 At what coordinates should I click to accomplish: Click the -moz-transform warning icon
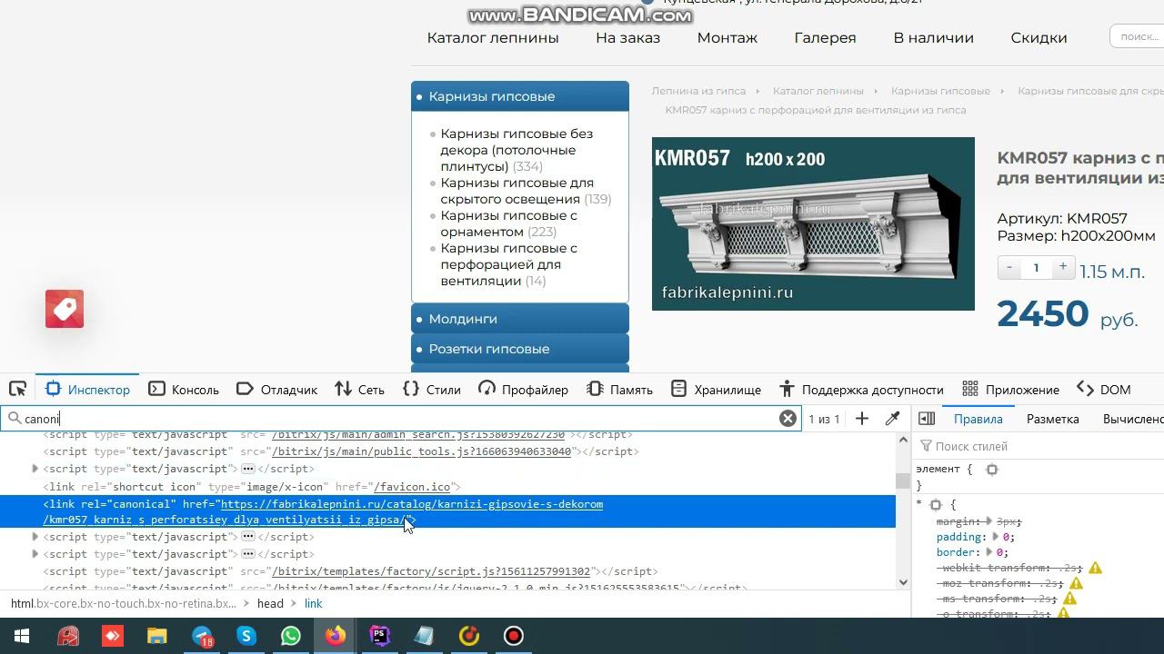click(1077, 583)
